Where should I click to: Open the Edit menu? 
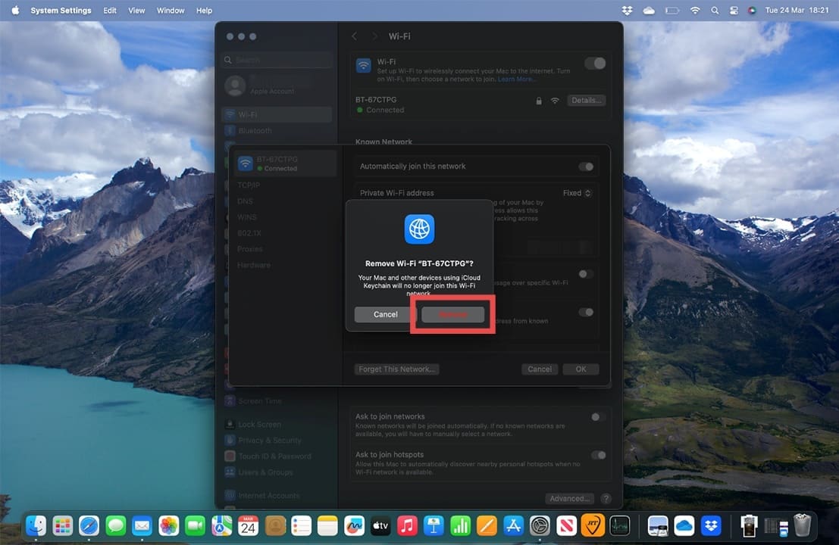110,10
